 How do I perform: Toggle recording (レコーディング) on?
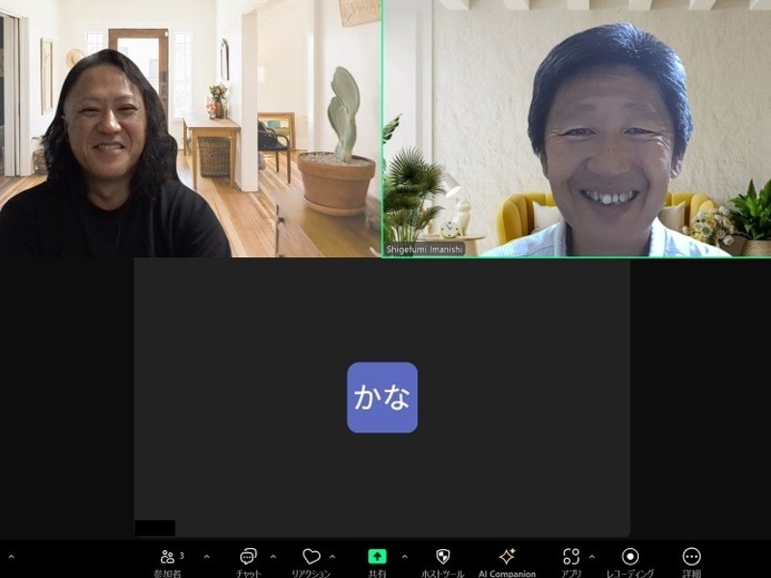click(x=630, y=558)
